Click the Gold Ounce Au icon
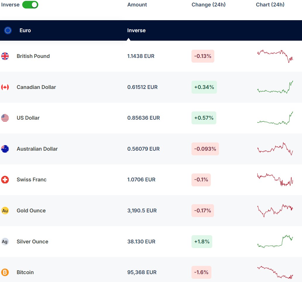The image size is (302, 282). point(5,211)
